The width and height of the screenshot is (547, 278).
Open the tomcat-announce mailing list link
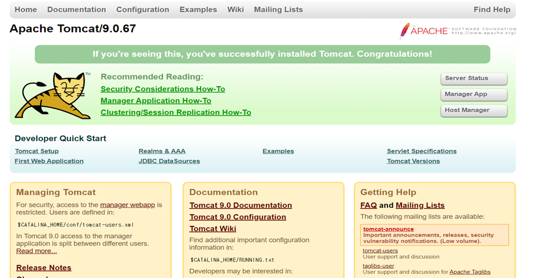click(x=388, y=229)
